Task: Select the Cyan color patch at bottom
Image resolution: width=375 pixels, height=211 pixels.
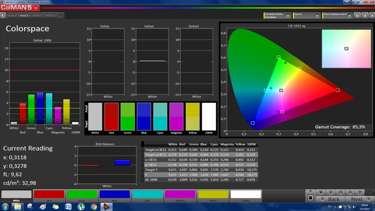Action: [147, 196]
